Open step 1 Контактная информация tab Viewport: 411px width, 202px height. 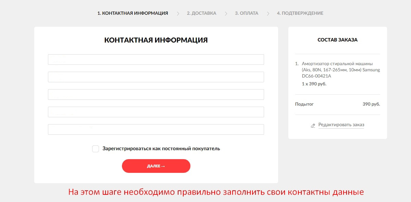tap(133, 13)
